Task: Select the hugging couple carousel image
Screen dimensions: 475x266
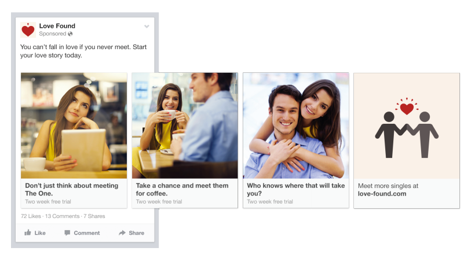Action: (295, 125)
